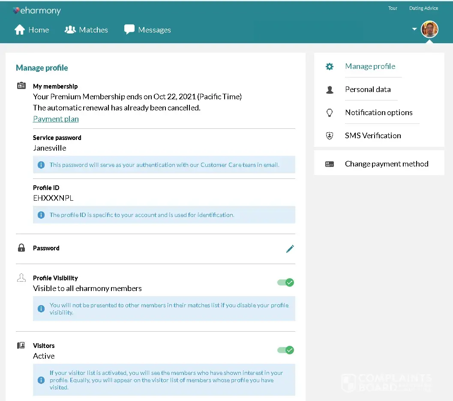Screen dimensions: 453x401
Task: Click the gear icon beside Manage profile
Action: point(329,66)
